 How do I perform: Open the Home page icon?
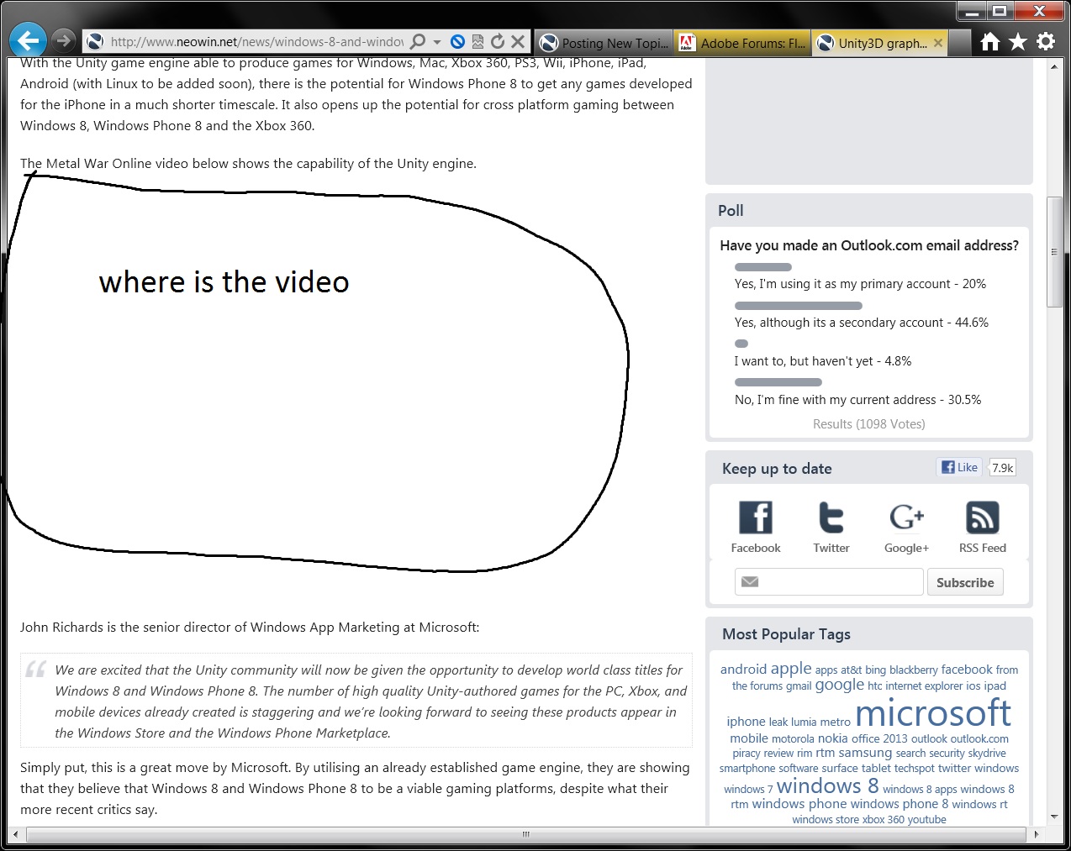tap(990, 41)
